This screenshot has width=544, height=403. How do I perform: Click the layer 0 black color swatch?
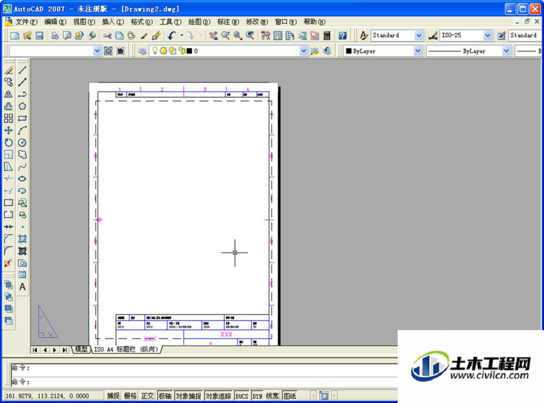click(x=189, y=51)
